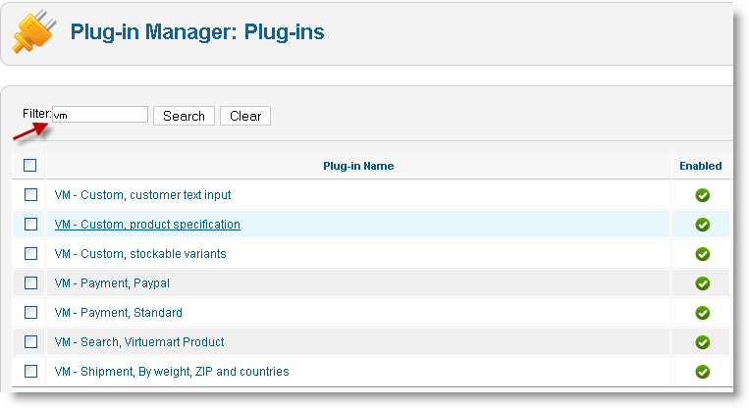Screen dimensions: 749x408
Task: Click the Plug-in Manager plug icon
Action: (x=33, y=32)
